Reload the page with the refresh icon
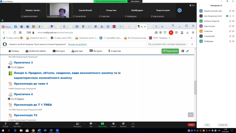Image resolution: width=236 pixels, height=133 pixels. [x=15, y=33]
